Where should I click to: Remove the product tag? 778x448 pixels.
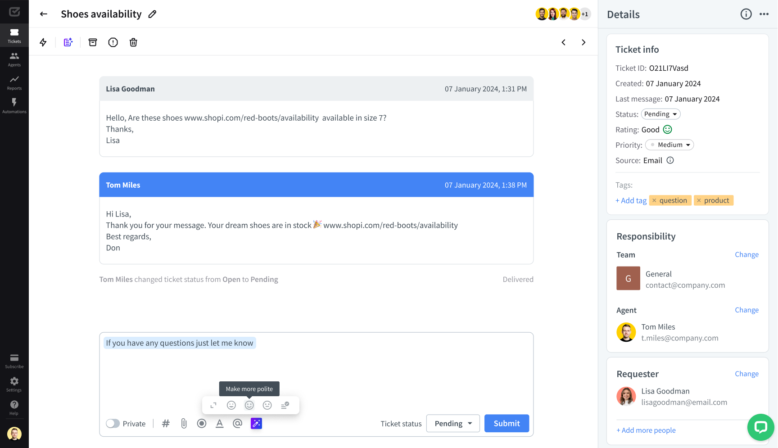699,200
